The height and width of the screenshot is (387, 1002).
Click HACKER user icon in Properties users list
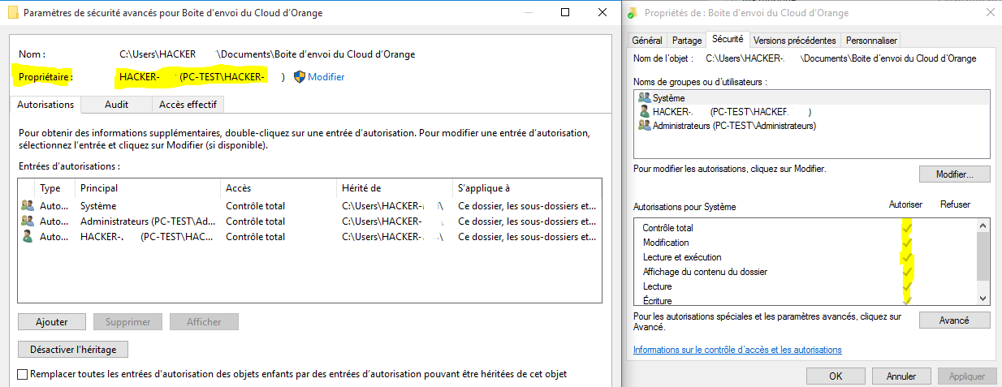644,111
